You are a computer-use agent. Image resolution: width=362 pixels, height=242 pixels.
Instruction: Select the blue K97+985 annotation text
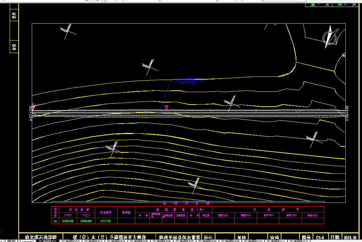(187, 83)
